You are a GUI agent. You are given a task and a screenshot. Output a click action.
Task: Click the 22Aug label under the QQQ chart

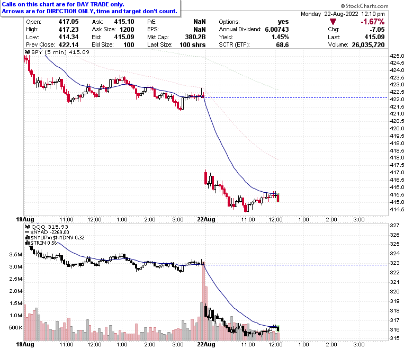tap(206, 344)
